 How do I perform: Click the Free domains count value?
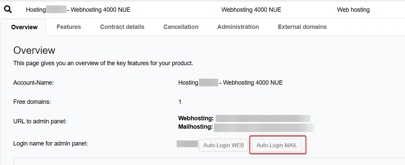click(180, 101)
